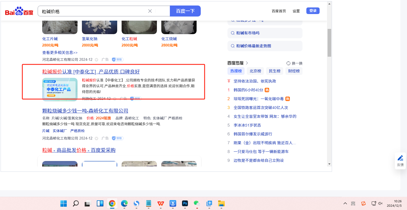Click the magnifier icon beside 粒碱有市场吗
407x210 pixels.
click(232, 33)
